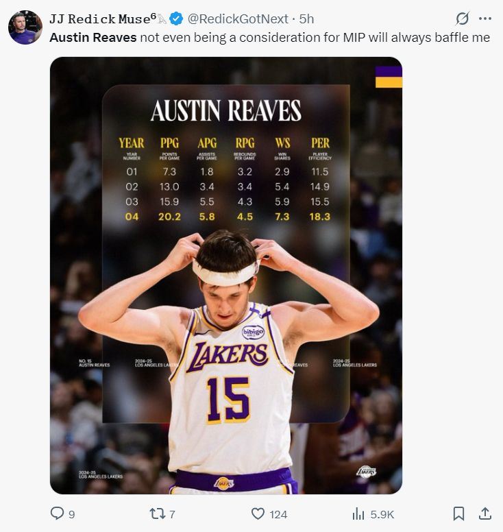Image resolution: width=503 pixels, height=532 pixels.
Task: Open the JJ Redick Muse profile avatar
Action: click(25, 27)
